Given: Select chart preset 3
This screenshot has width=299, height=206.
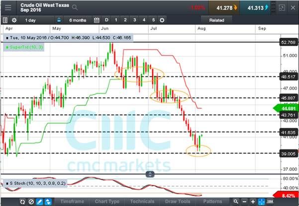Looking at the screenshot, I should tap(135, 20).
